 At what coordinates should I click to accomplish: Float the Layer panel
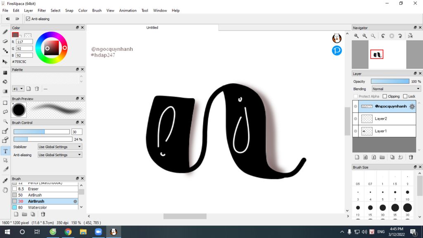click(x=415, y=74)
